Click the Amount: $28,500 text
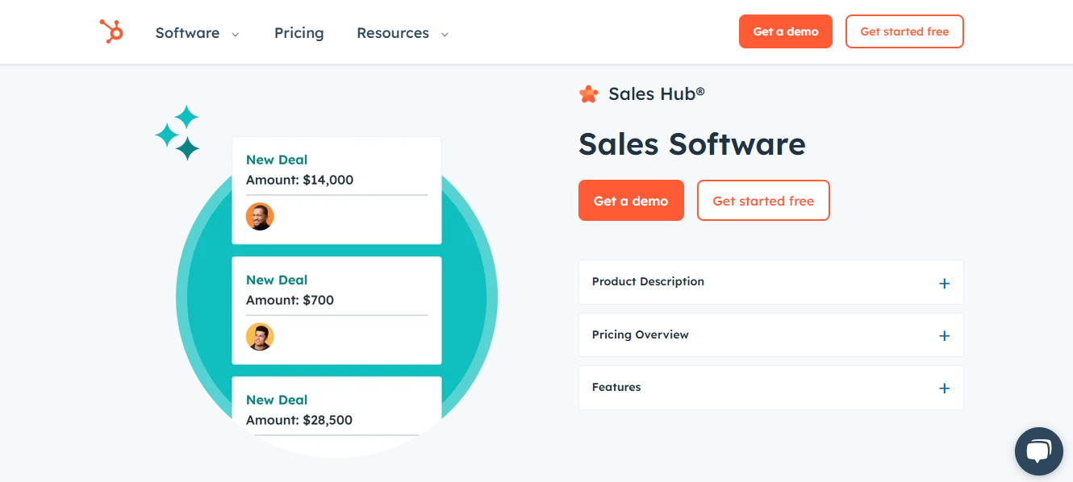 click(x=299, y=420)
